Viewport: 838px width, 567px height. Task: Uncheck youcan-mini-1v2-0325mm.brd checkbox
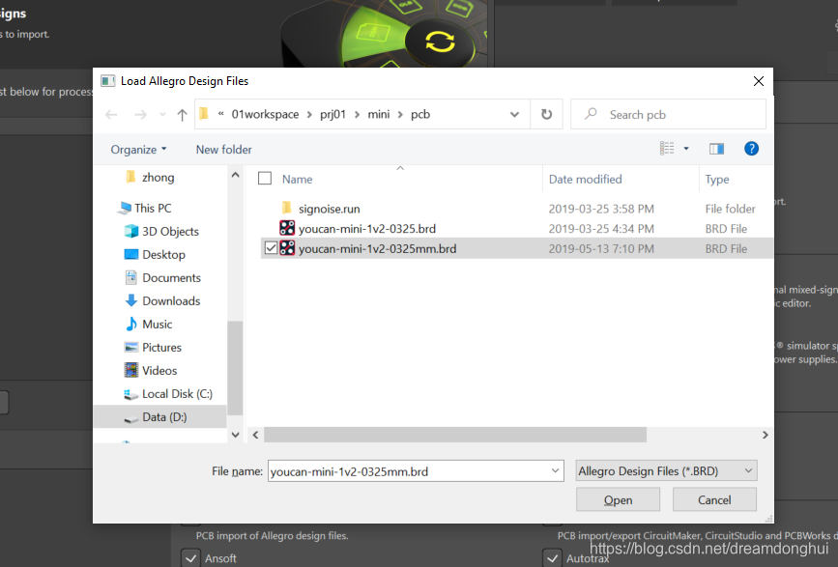(x=271, y=248)
